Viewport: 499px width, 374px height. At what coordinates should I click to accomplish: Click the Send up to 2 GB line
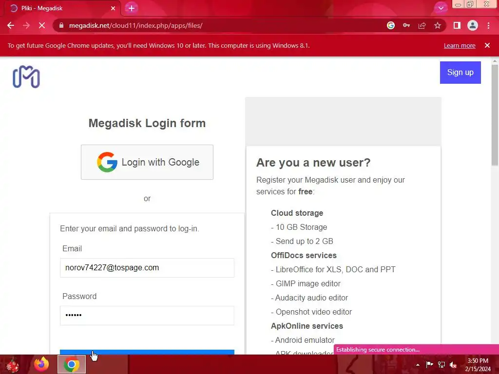coord(302,242)
